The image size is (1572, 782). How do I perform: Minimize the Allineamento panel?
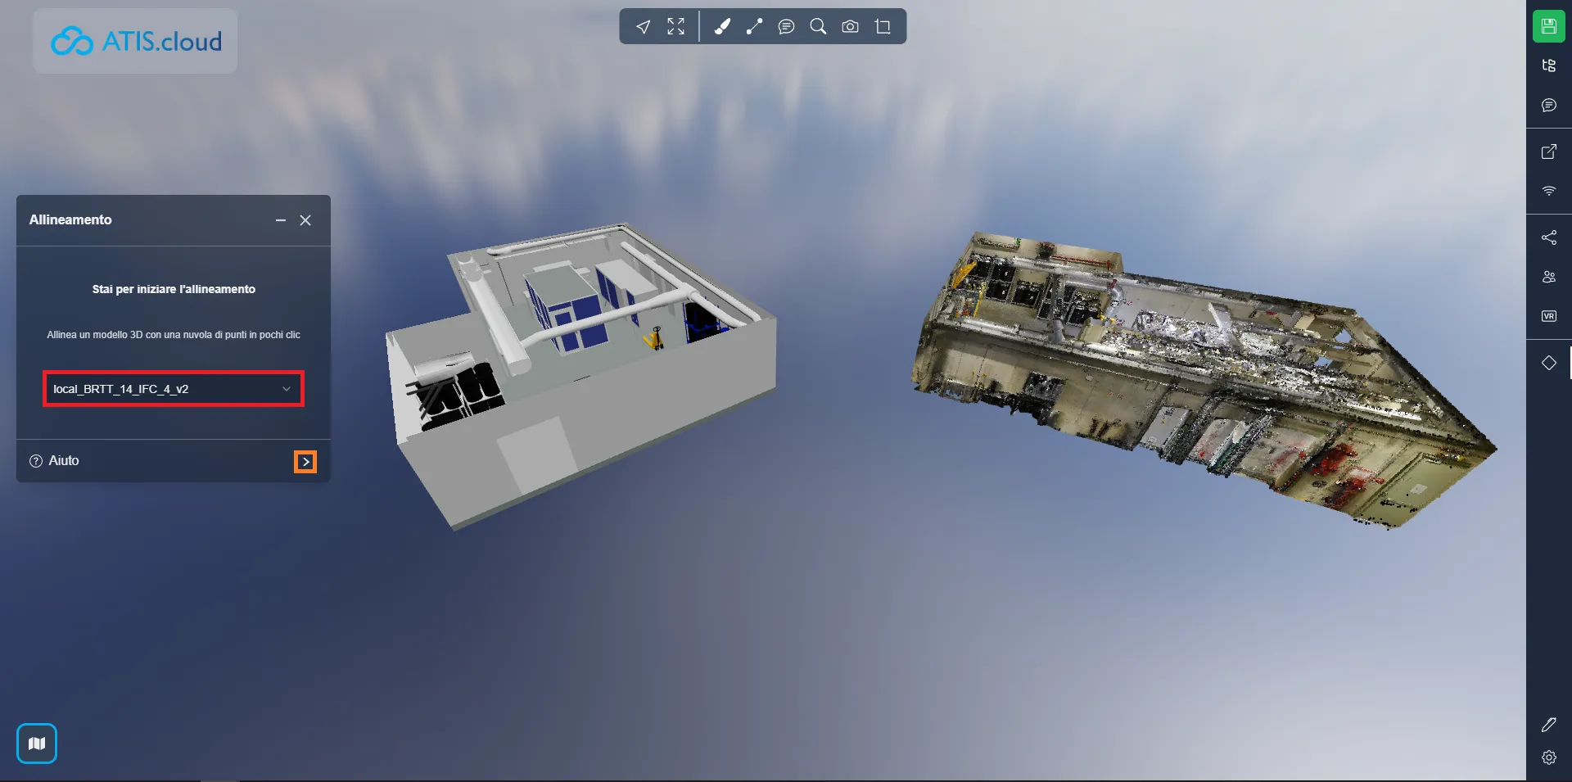pos(281,220)
